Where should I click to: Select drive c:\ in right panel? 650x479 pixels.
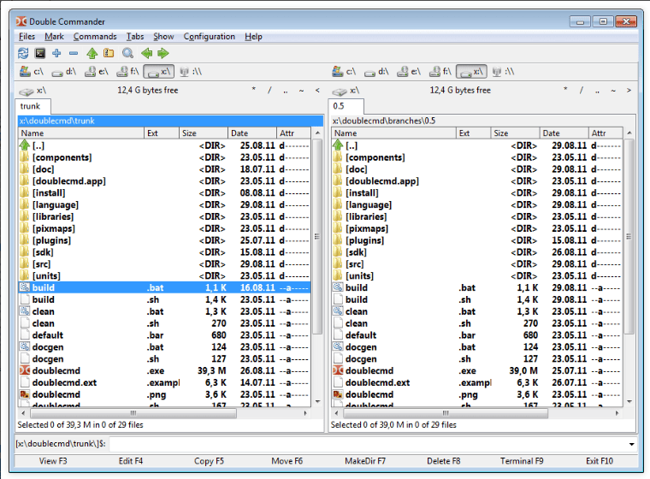pyautogui.click(x=344, y=72)
